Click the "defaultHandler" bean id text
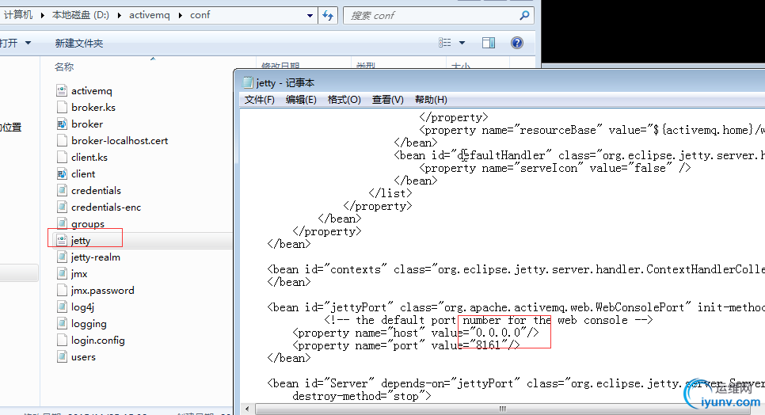The image size is (765, 415). [x=501, y=155]
